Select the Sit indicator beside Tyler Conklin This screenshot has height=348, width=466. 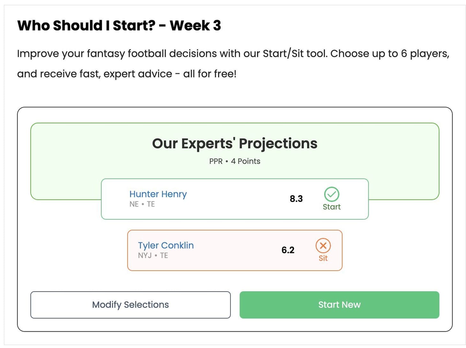click(323, 250)
